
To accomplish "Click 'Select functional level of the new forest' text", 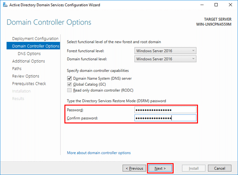I will tap(114, 42).
